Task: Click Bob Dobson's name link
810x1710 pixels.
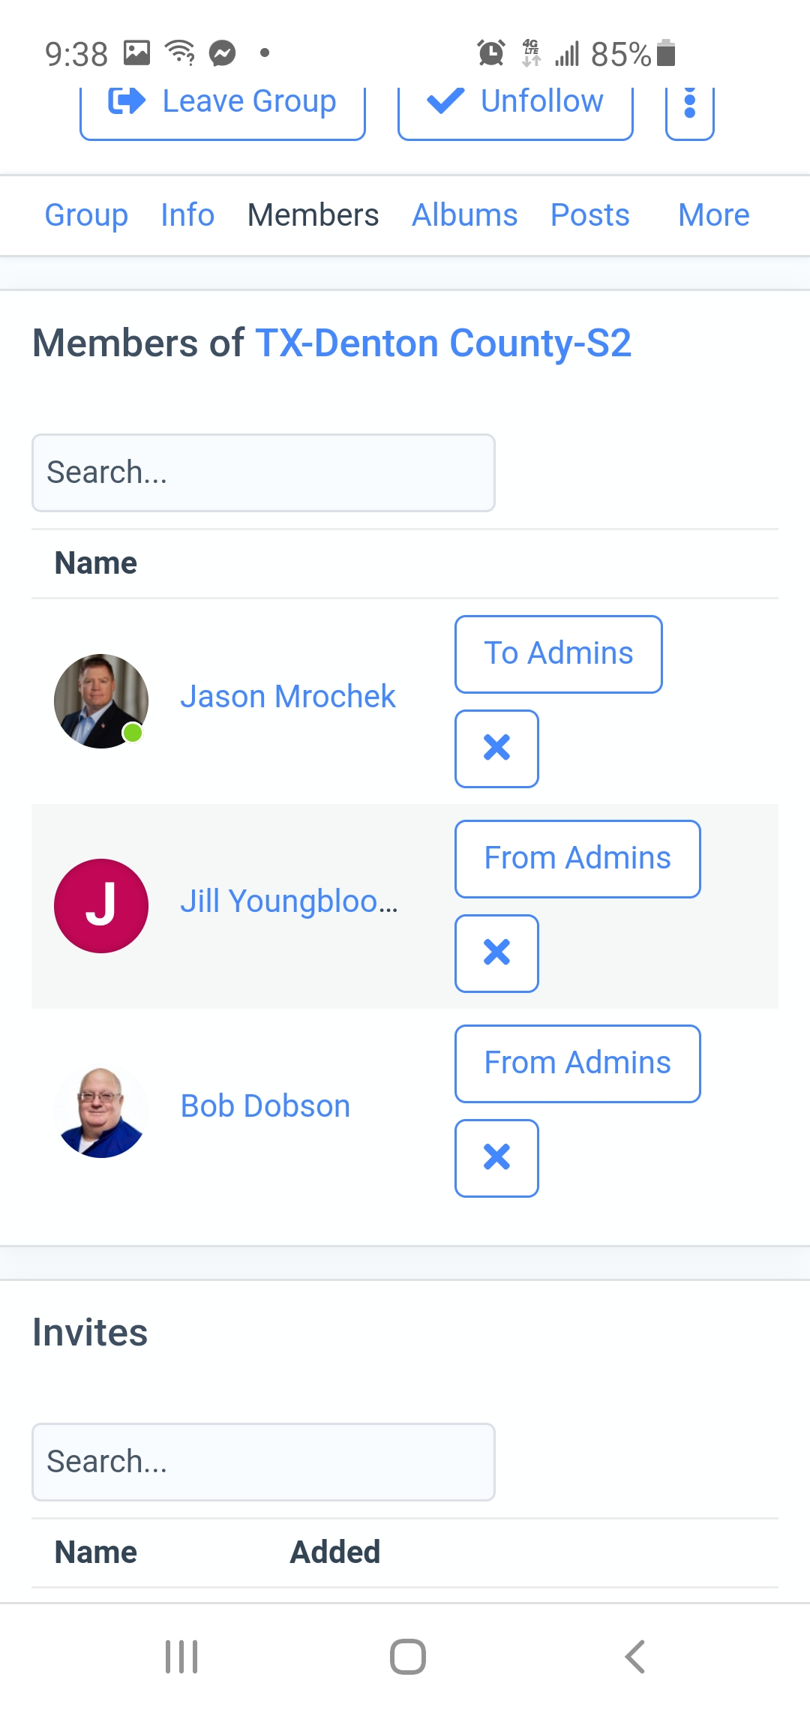Action: (265, 1106)
